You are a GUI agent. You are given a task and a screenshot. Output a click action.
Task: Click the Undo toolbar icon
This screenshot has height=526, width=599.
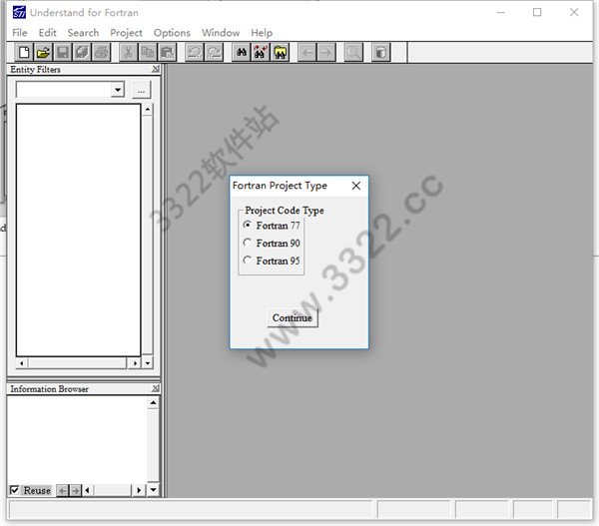click(195, 52)
